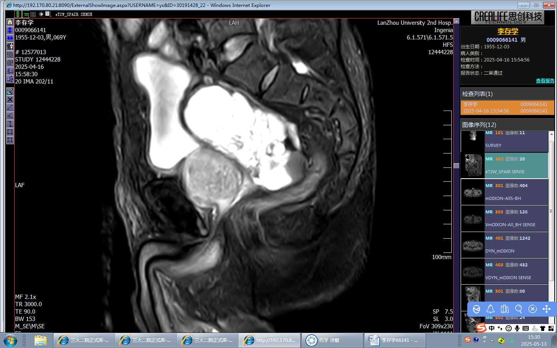Expand hidden system tray icons arrow

click(492, 341)
